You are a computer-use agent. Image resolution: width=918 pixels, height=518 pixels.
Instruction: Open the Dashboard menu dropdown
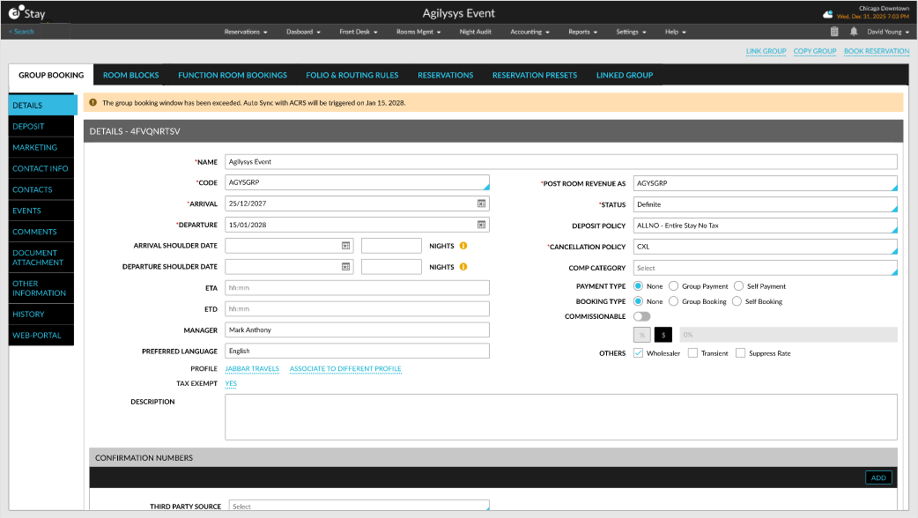303,32
